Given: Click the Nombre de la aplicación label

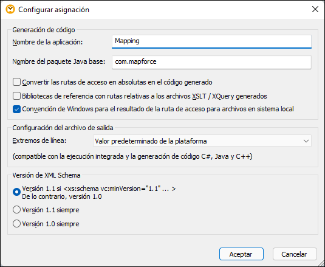Looking at the screenshot, I should point(47,42).
